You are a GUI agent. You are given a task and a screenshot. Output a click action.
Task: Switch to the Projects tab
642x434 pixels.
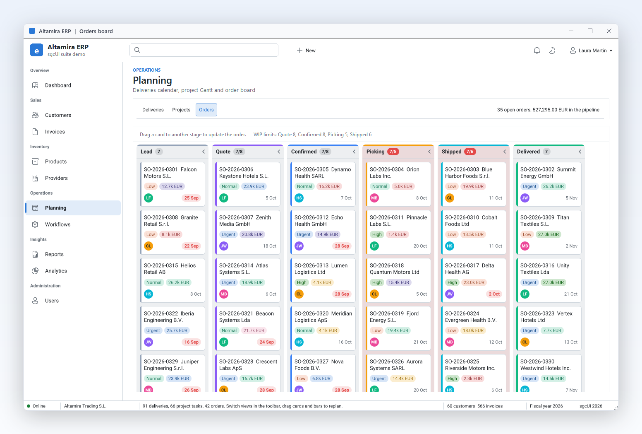(x=181, y=110)
